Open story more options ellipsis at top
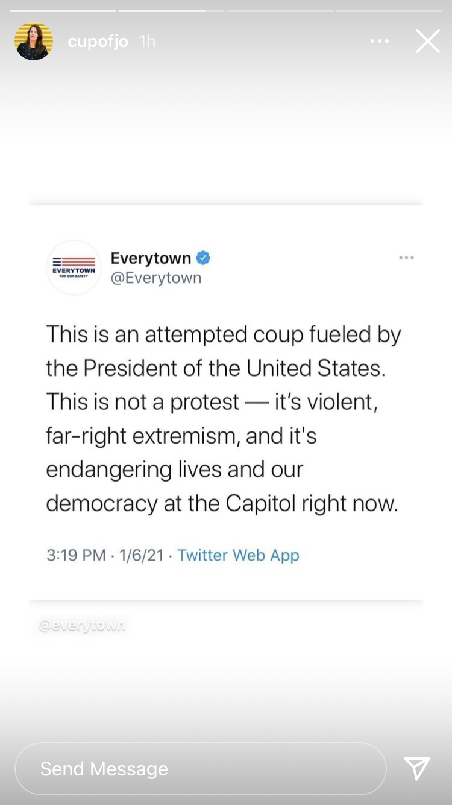Viewport: 452px width, 805px height. [380, 42]
